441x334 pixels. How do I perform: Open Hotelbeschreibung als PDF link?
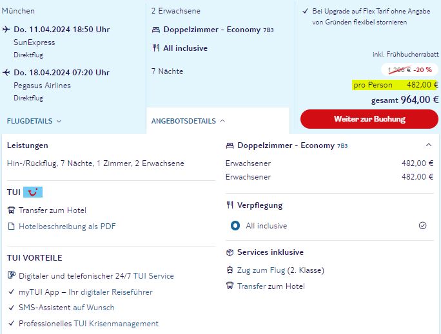pos(67,227)
